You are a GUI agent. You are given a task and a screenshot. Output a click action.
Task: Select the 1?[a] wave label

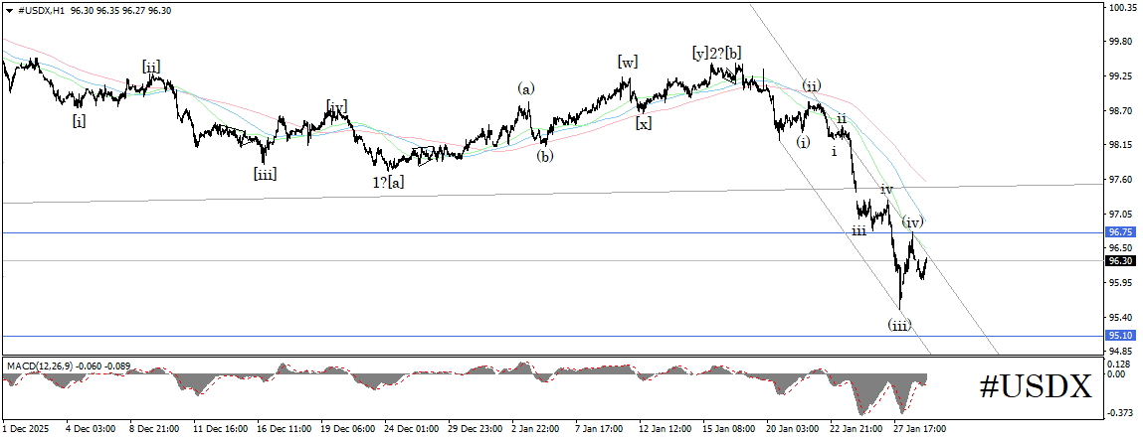coord(388,183)
